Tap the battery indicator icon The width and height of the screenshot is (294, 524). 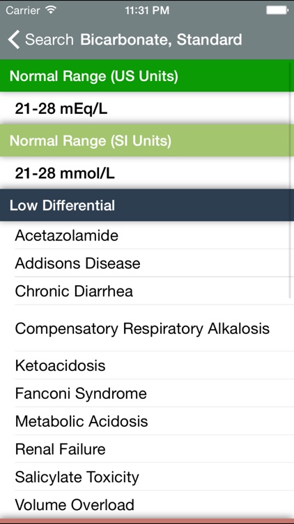[x=277, y=10]
